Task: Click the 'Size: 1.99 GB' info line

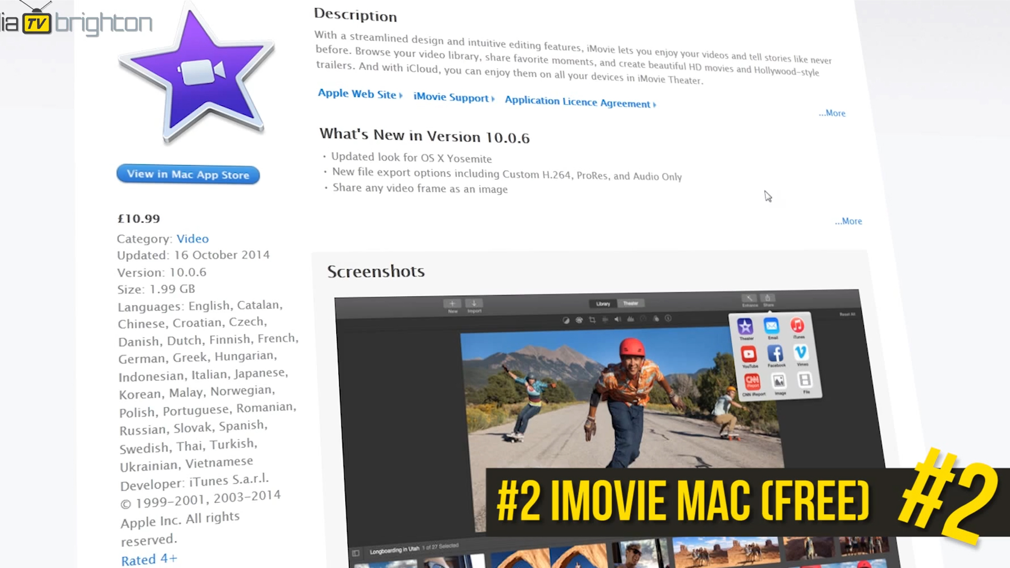Action: click(156, 289)
